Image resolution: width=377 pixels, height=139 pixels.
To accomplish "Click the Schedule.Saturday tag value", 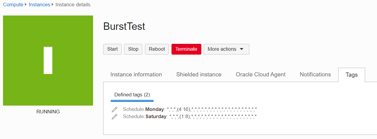I will pos(213,116).
